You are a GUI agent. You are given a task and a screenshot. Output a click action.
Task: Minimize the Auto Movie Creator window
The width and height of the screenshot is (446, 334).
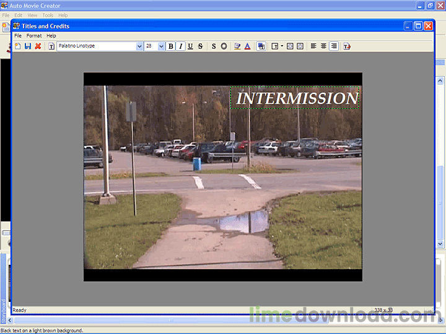pos(420,6)
